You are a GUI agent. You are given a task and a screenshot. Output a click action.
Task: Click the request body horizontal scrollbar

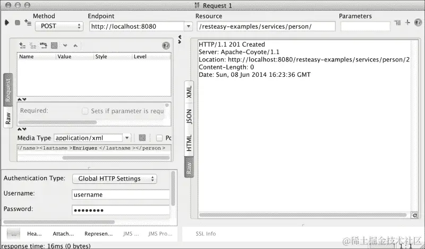116,158
